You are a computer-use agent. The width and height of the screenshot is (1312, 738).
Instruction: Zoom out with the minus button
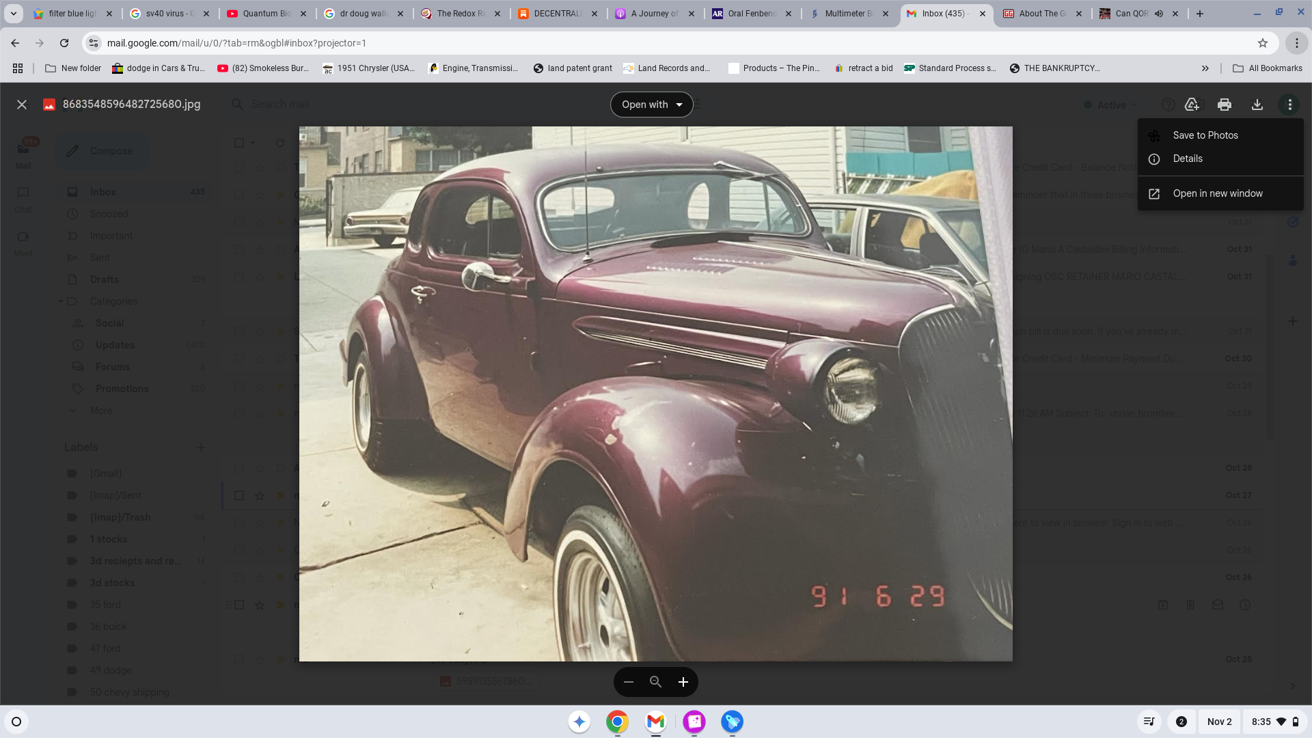pyautogui.click(x=629, y=682)
